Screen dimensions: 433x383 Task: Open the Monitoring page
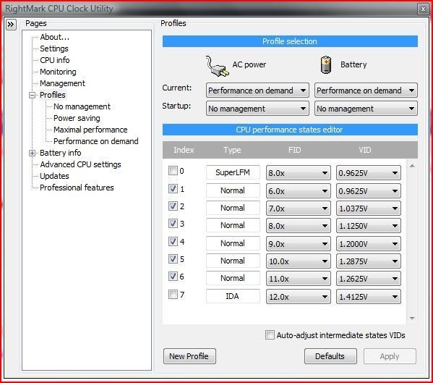click(x=58, y=72)
